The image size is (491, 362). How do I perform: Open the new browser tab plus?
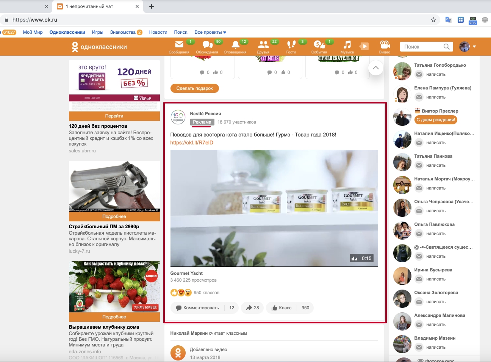pyautogui.click(x=152, y=6)
